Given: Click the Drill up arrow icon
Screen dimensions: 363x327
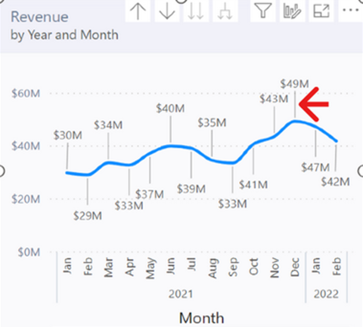Looking at the screenshot, I should click(138, 11).
